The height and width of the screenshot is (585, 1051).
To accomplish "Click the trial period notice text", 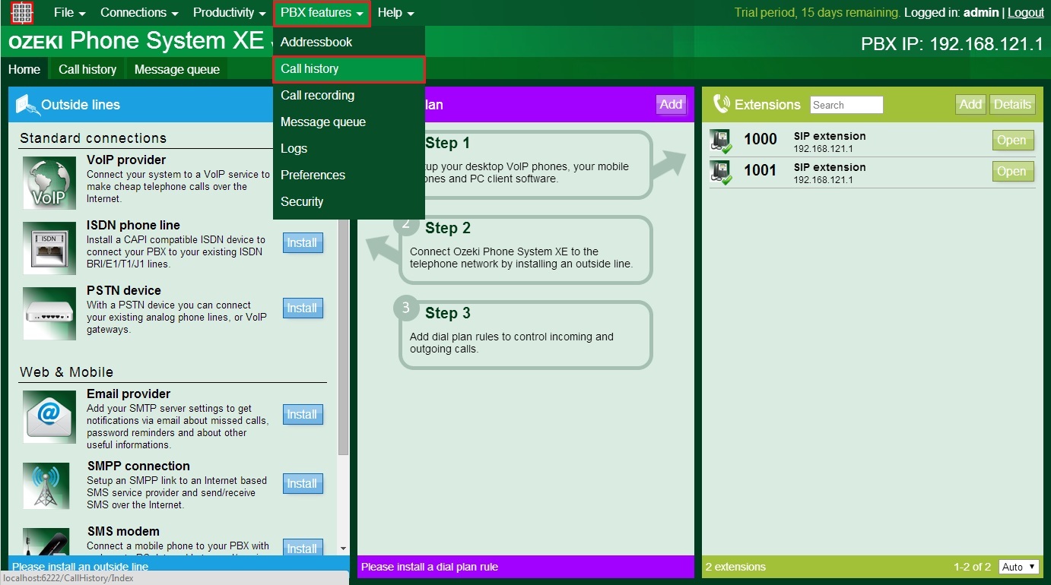I will (x=818, y=12).
